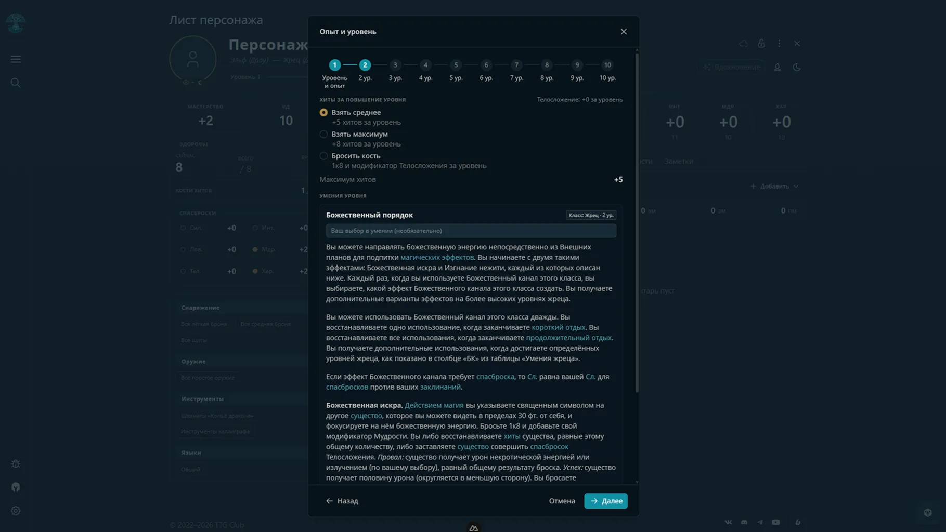The height and width of the screenshot is (532, 946).
Task: Close the Опыт и уровень dialog
Action: pyautogui.click(x=624, y=32)
